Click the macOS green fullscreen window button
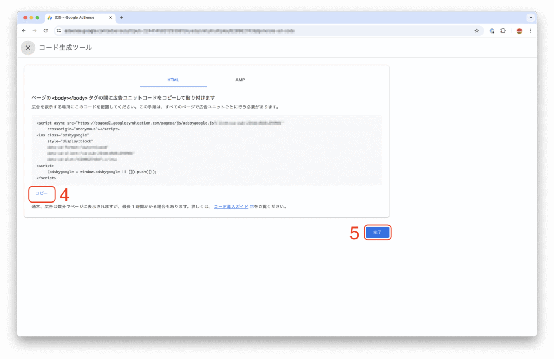Viewport: 554px width, 359px height. (x=37, y=18)
